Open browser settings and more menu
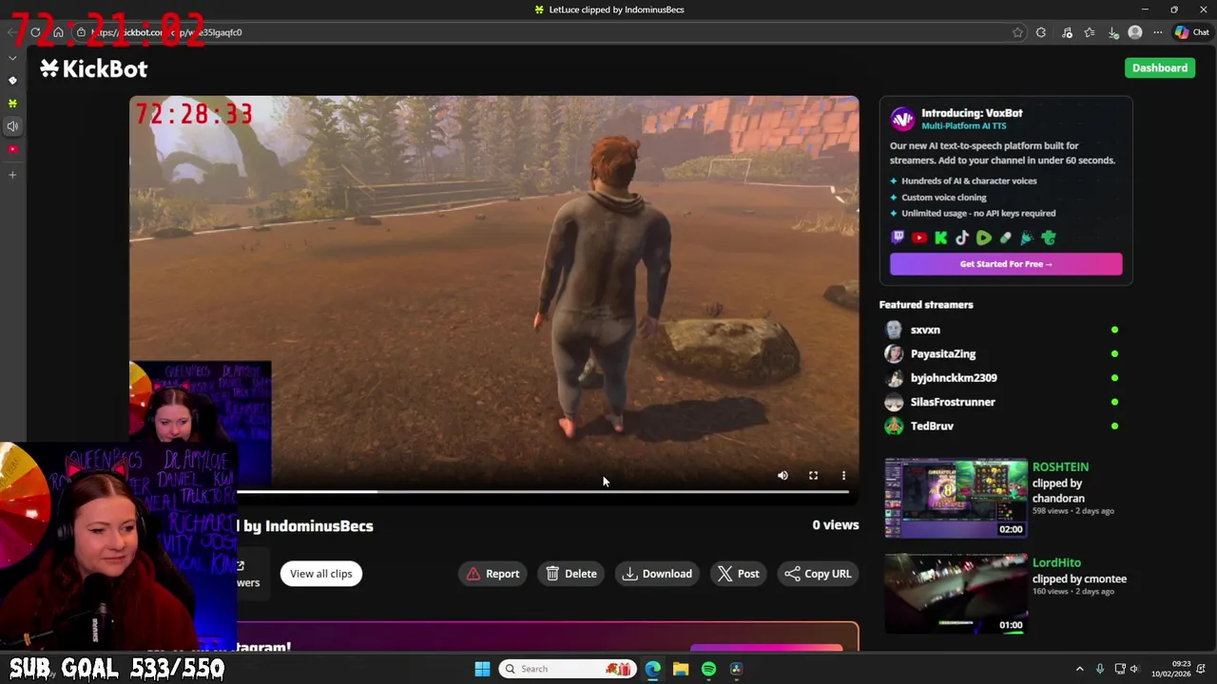Image resolution: width=1217 pixels, height=684 pixels. pyautogui.click(x=1157, y=32)
